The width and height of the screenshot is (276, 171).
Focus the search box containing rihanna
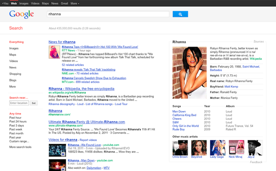[x=108, y=14]
